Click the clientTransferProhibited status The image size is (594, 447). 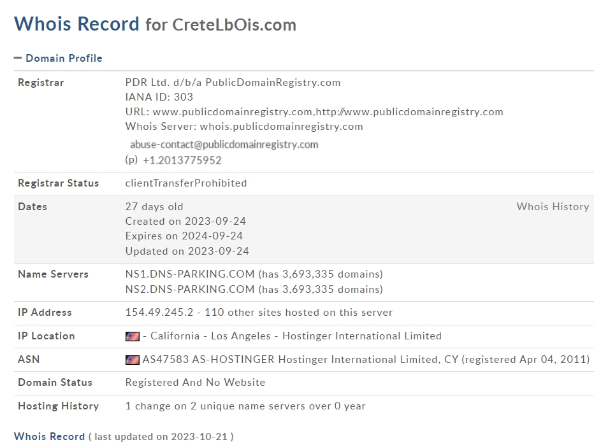click(186, 183)
